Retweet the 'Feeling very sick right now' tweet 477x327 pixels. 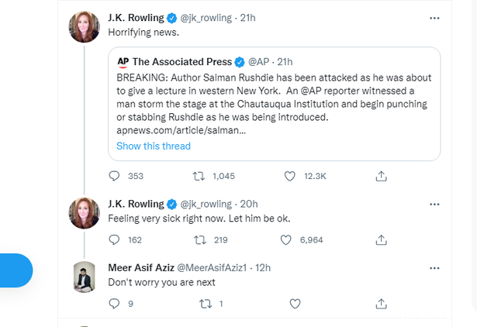click(198, 240)
